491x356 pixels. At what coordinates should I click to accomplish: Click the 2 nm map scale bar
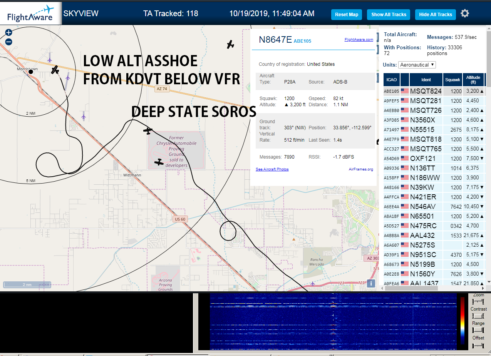coord(27,285)
